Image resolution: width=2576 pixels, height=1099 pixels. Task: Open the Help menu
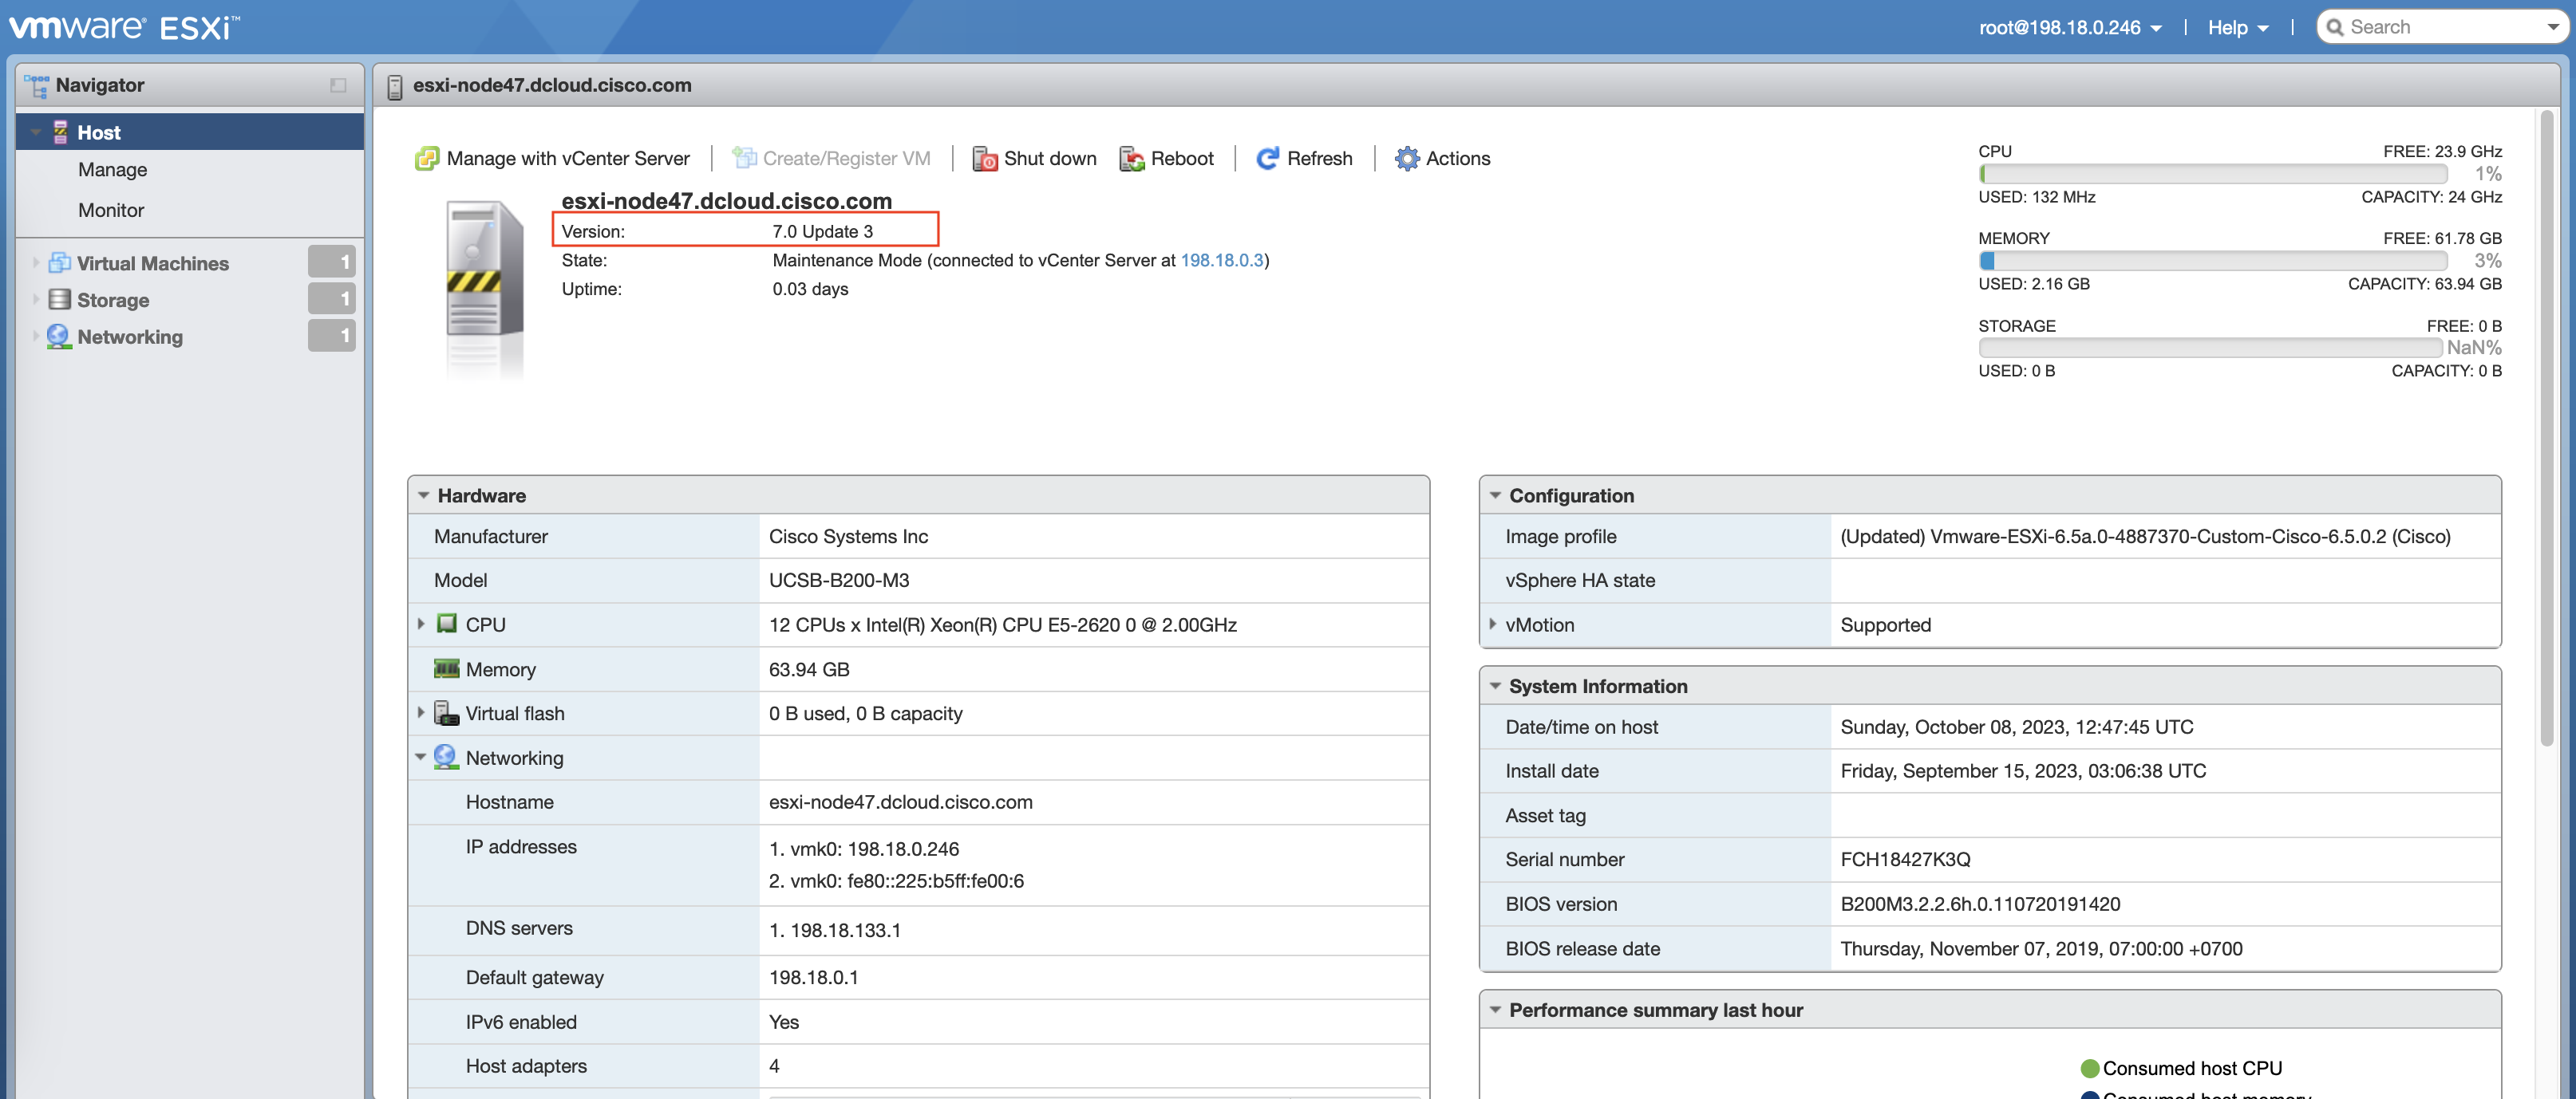pyautogui.click(x=2237, y=28)
